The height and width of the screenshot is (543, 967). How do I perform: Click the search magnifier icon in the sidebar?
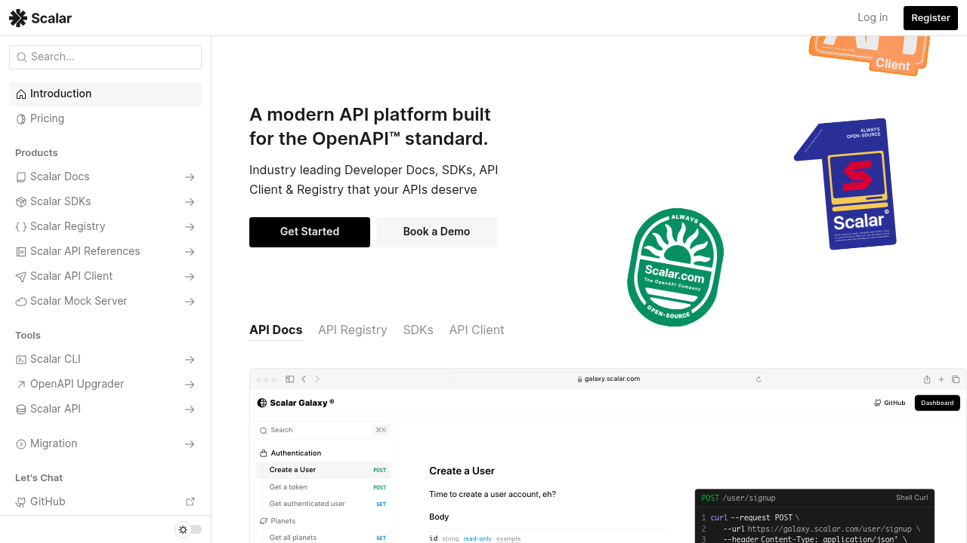(x=22, y=57)
